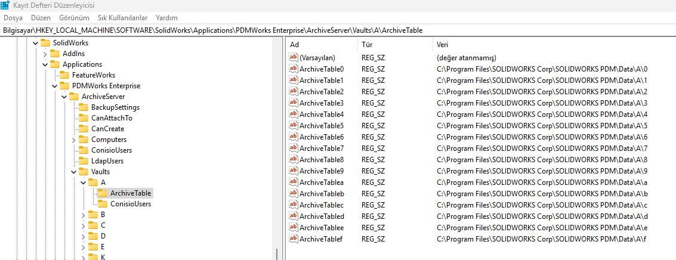
Task: Click the REG_SZ type of ArchiveTable5
Action: pos(373,125)
